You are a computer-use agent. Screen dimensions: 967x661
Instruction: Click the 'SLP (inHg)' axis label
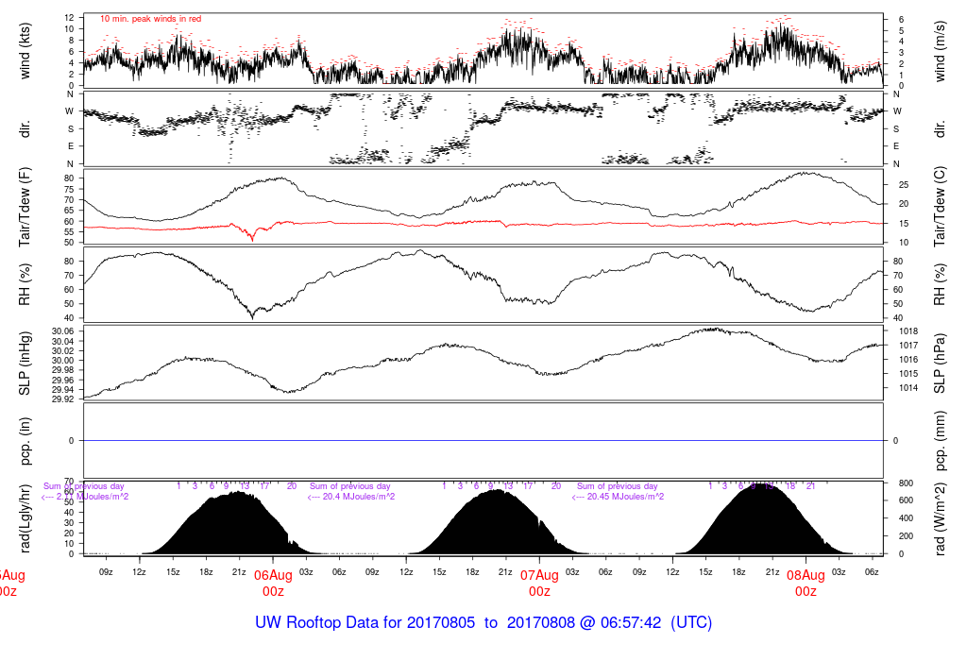(25, 364)
